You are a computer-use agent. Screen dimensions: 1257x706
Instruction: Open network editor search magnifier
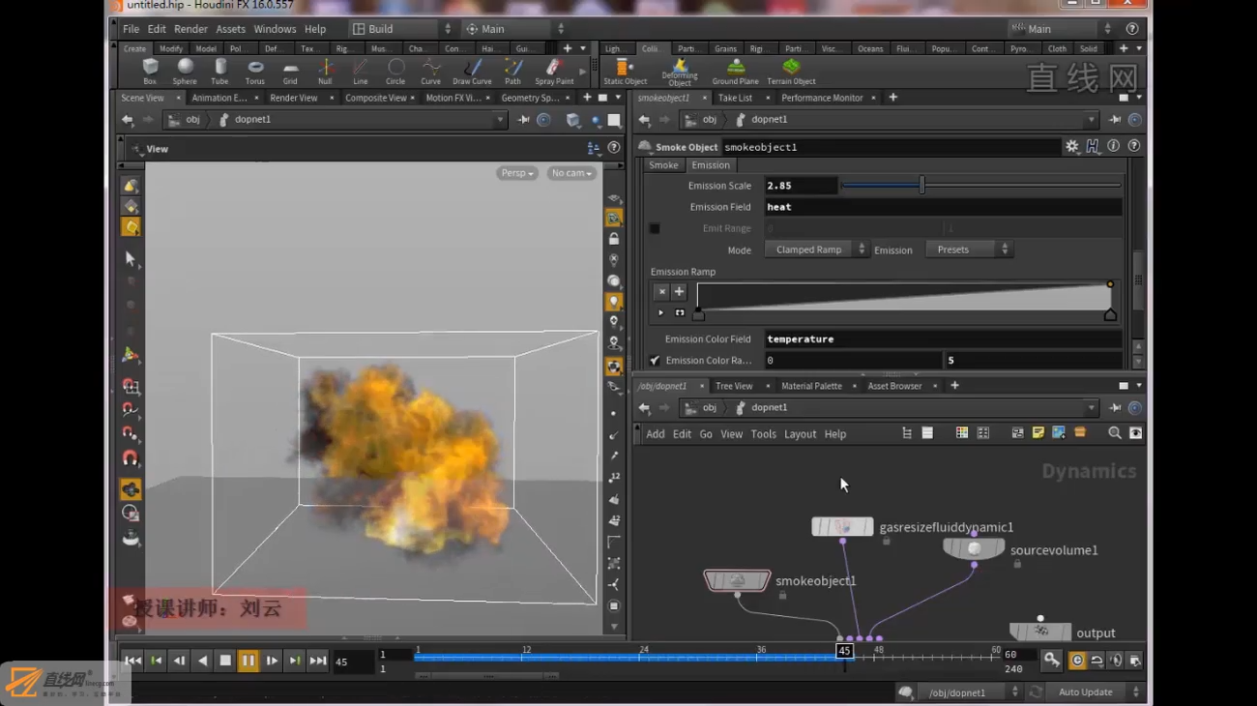[1115, 433]
